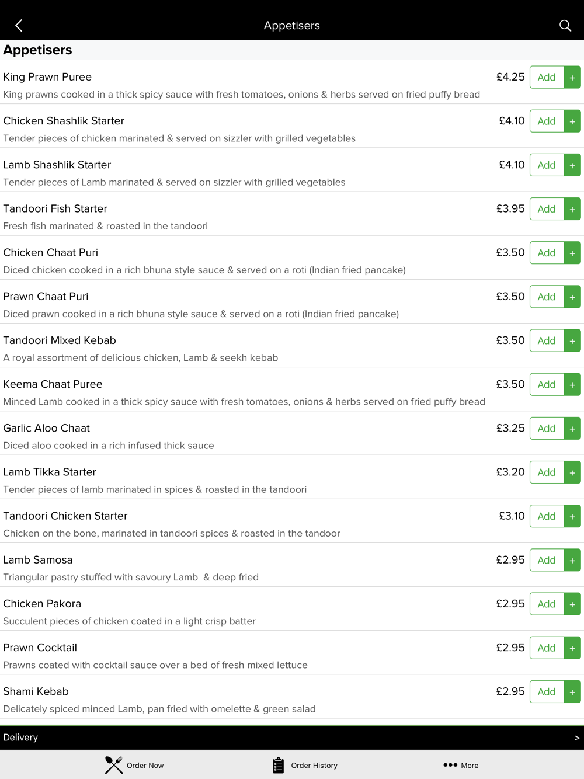Viewport: 584px width, 779px height.
Task: Click plus icon for Tandoori Fish Starter
Action: pyautogui.click(x=572, y=209)
